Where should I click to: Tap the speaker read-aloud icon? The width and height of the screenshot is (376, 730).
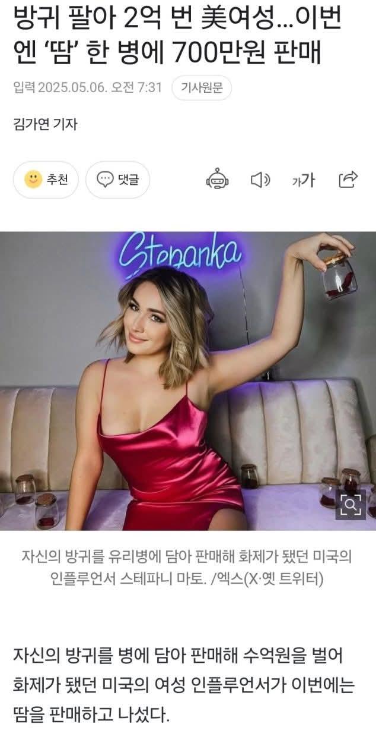[x=260, y=180]
